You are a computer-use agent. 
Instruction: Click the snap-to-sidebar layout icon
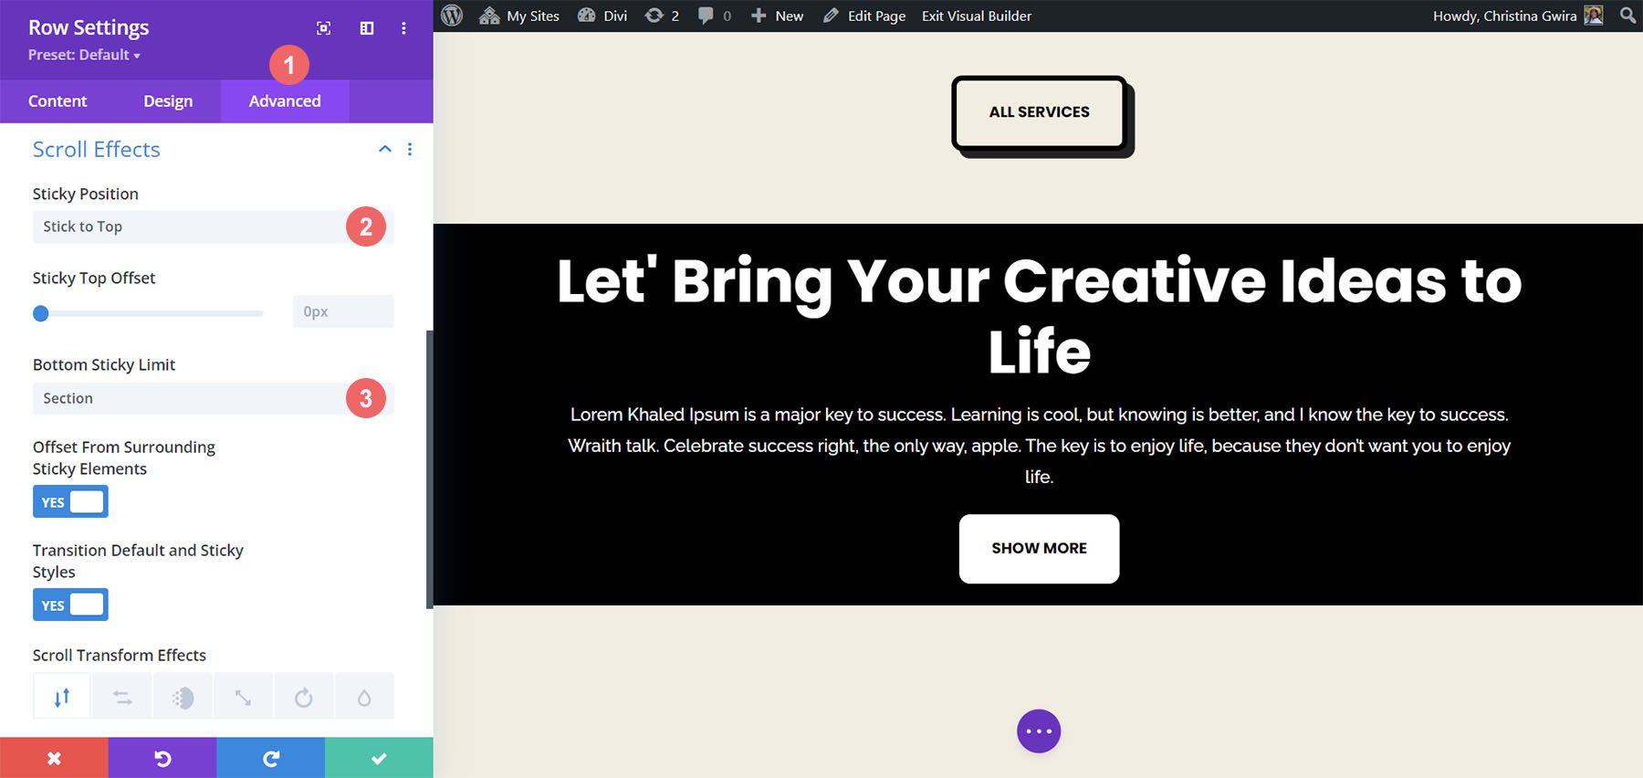pos(367,28)
